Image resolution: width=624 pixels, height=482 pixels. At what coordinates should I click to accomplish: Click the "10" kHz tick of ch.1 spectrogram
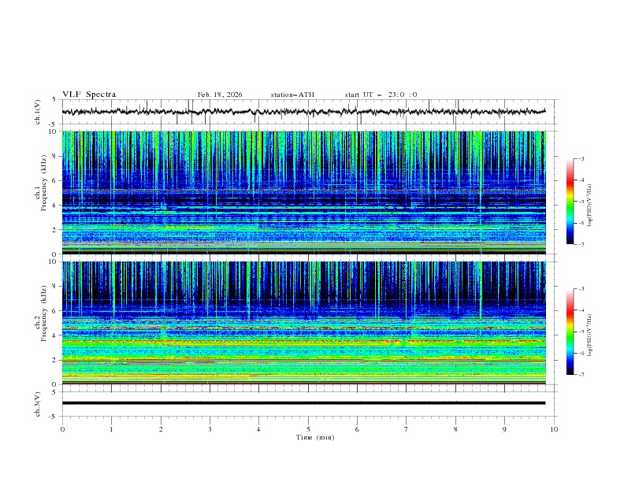[54, 132]
